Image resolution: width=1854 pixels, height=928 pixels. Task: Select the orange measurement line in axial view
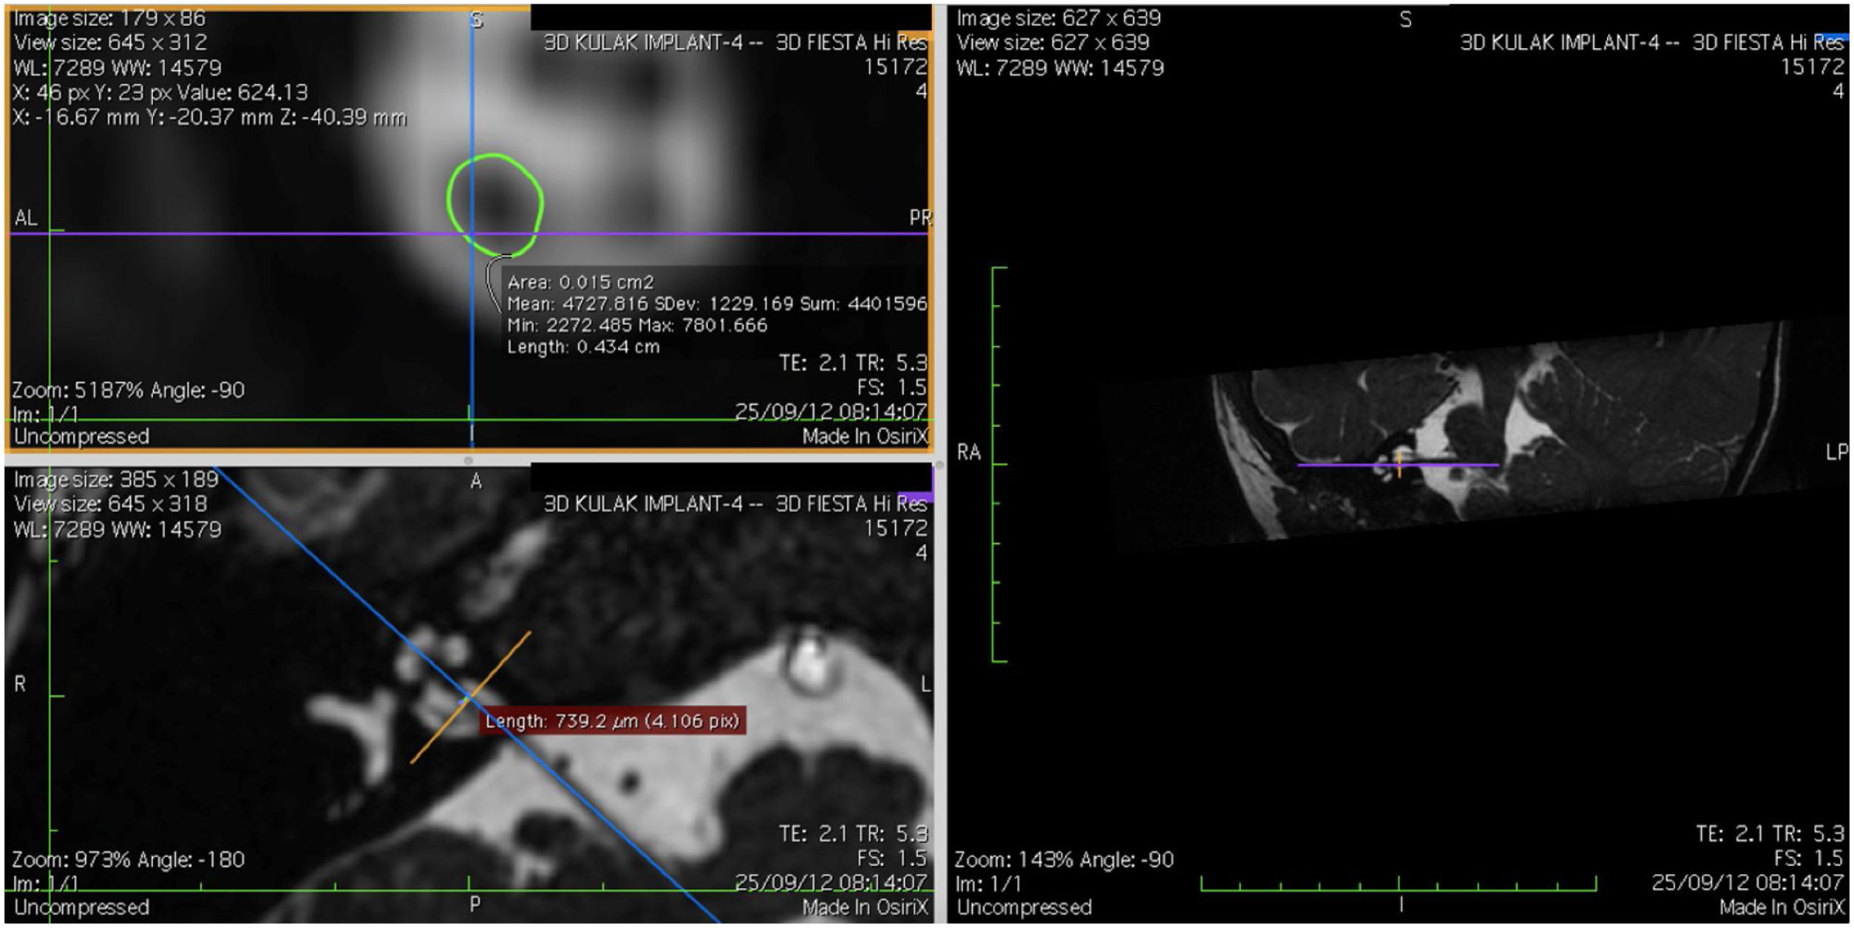click(503, 661)
